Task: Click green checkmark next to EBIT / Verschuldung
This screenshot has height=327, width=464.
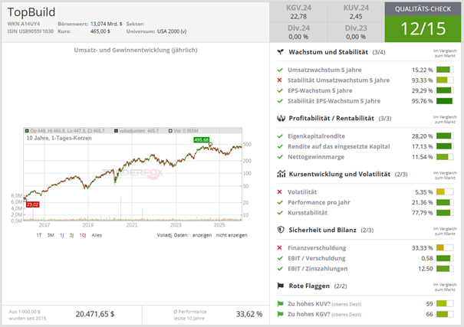Action: pyautogui.click(x=280, y=258)
